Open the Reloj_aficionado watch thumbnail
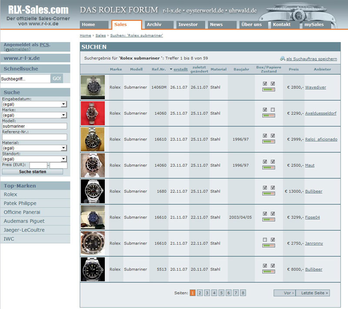This screenshot has width=348, height=309. (x=93, y=139)
